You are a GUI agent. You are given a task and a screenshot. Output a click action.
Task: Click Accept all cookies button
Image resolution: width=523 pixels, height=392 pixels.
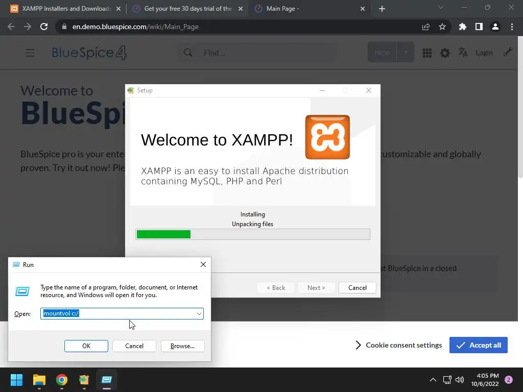(478, 345)
